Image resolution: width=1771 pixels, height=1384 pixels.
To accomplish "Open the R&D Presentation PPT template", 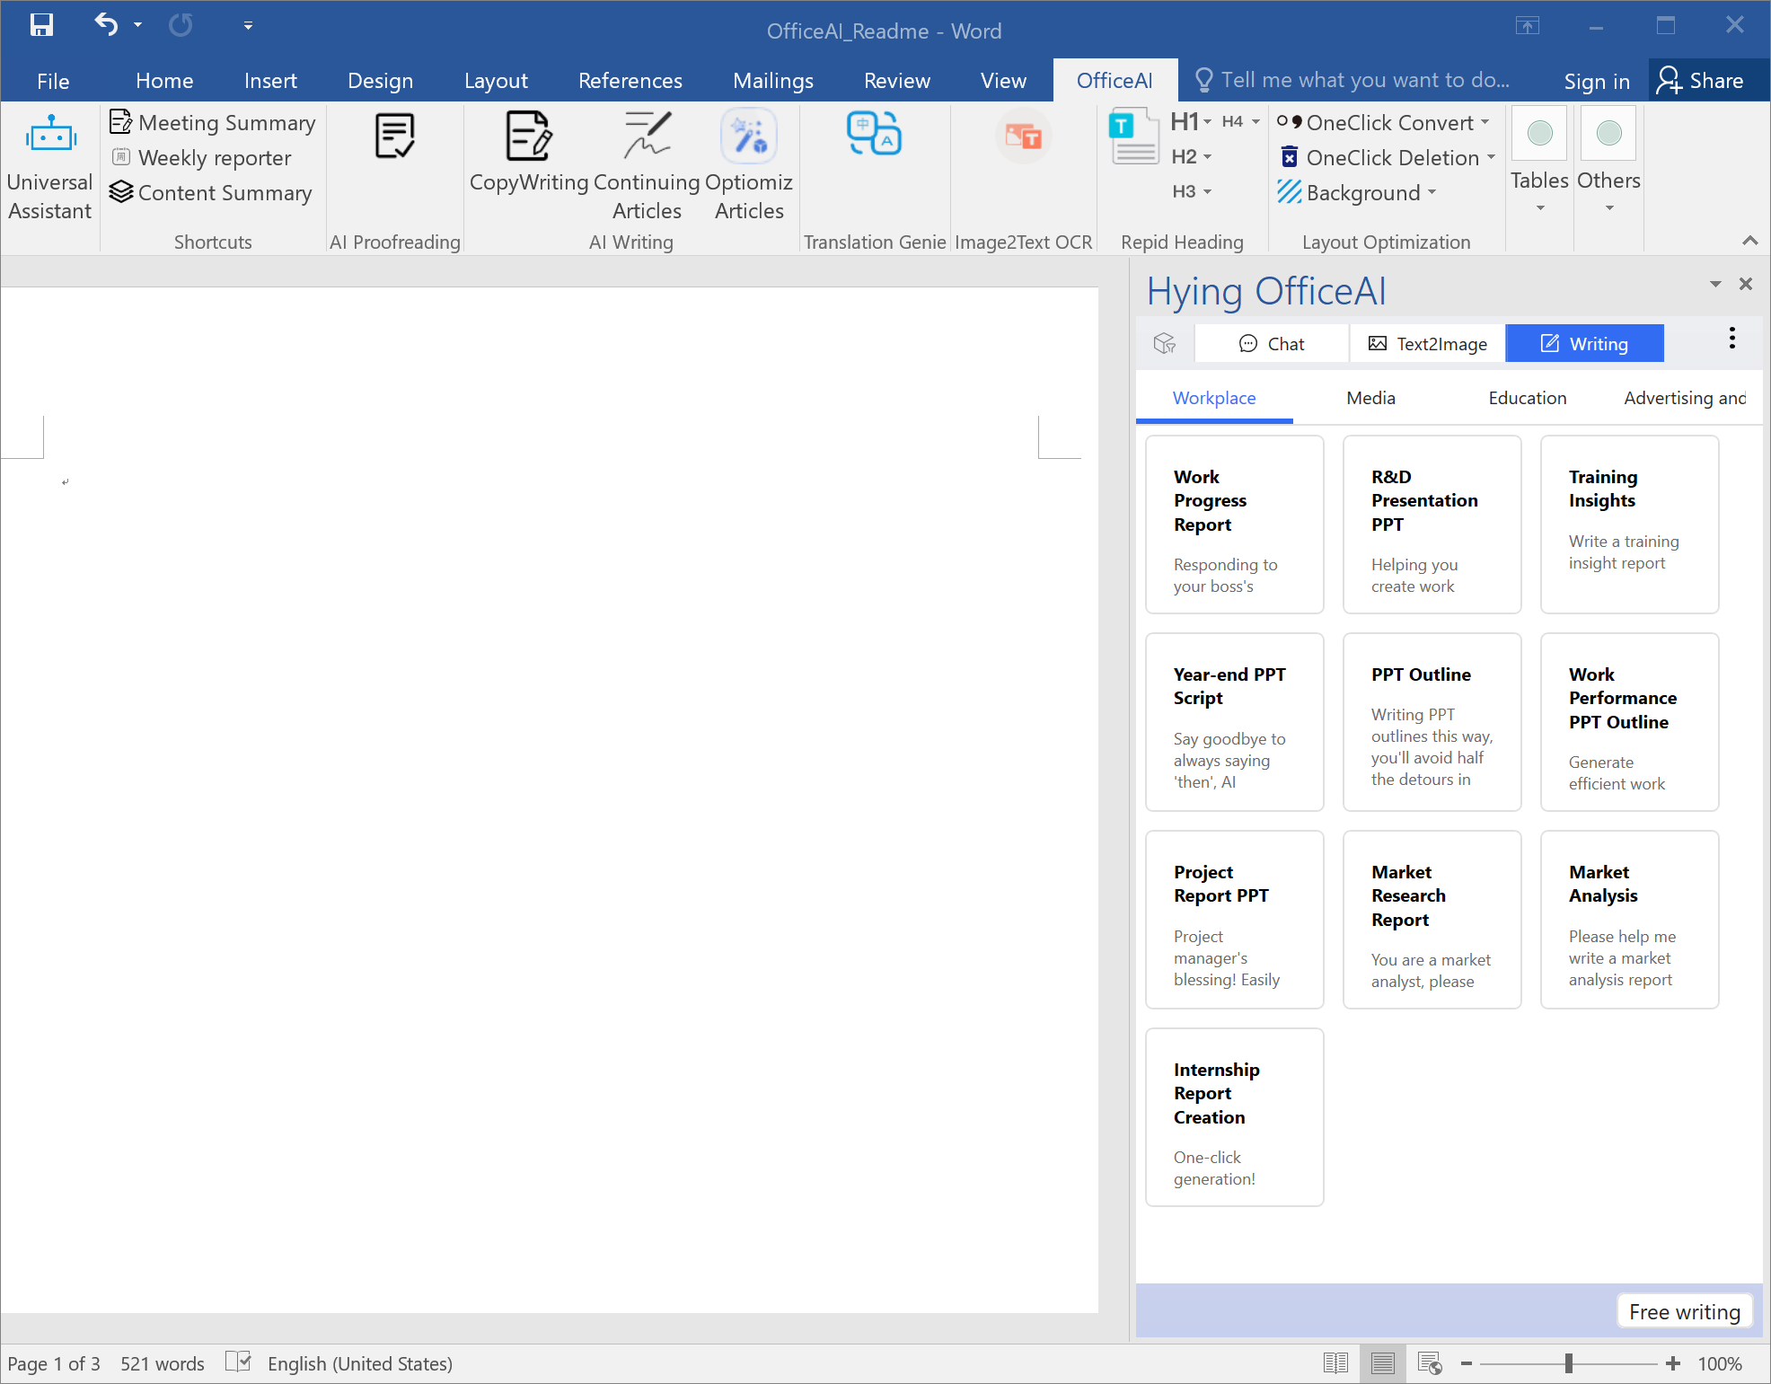I will pyautogui.click(x=1432, y=525).
